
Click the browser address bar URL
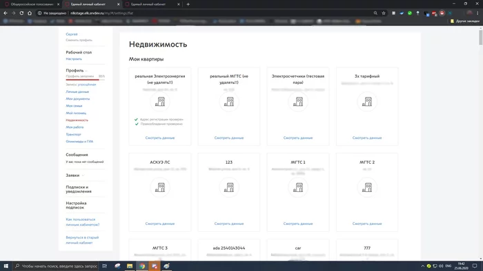101,13
